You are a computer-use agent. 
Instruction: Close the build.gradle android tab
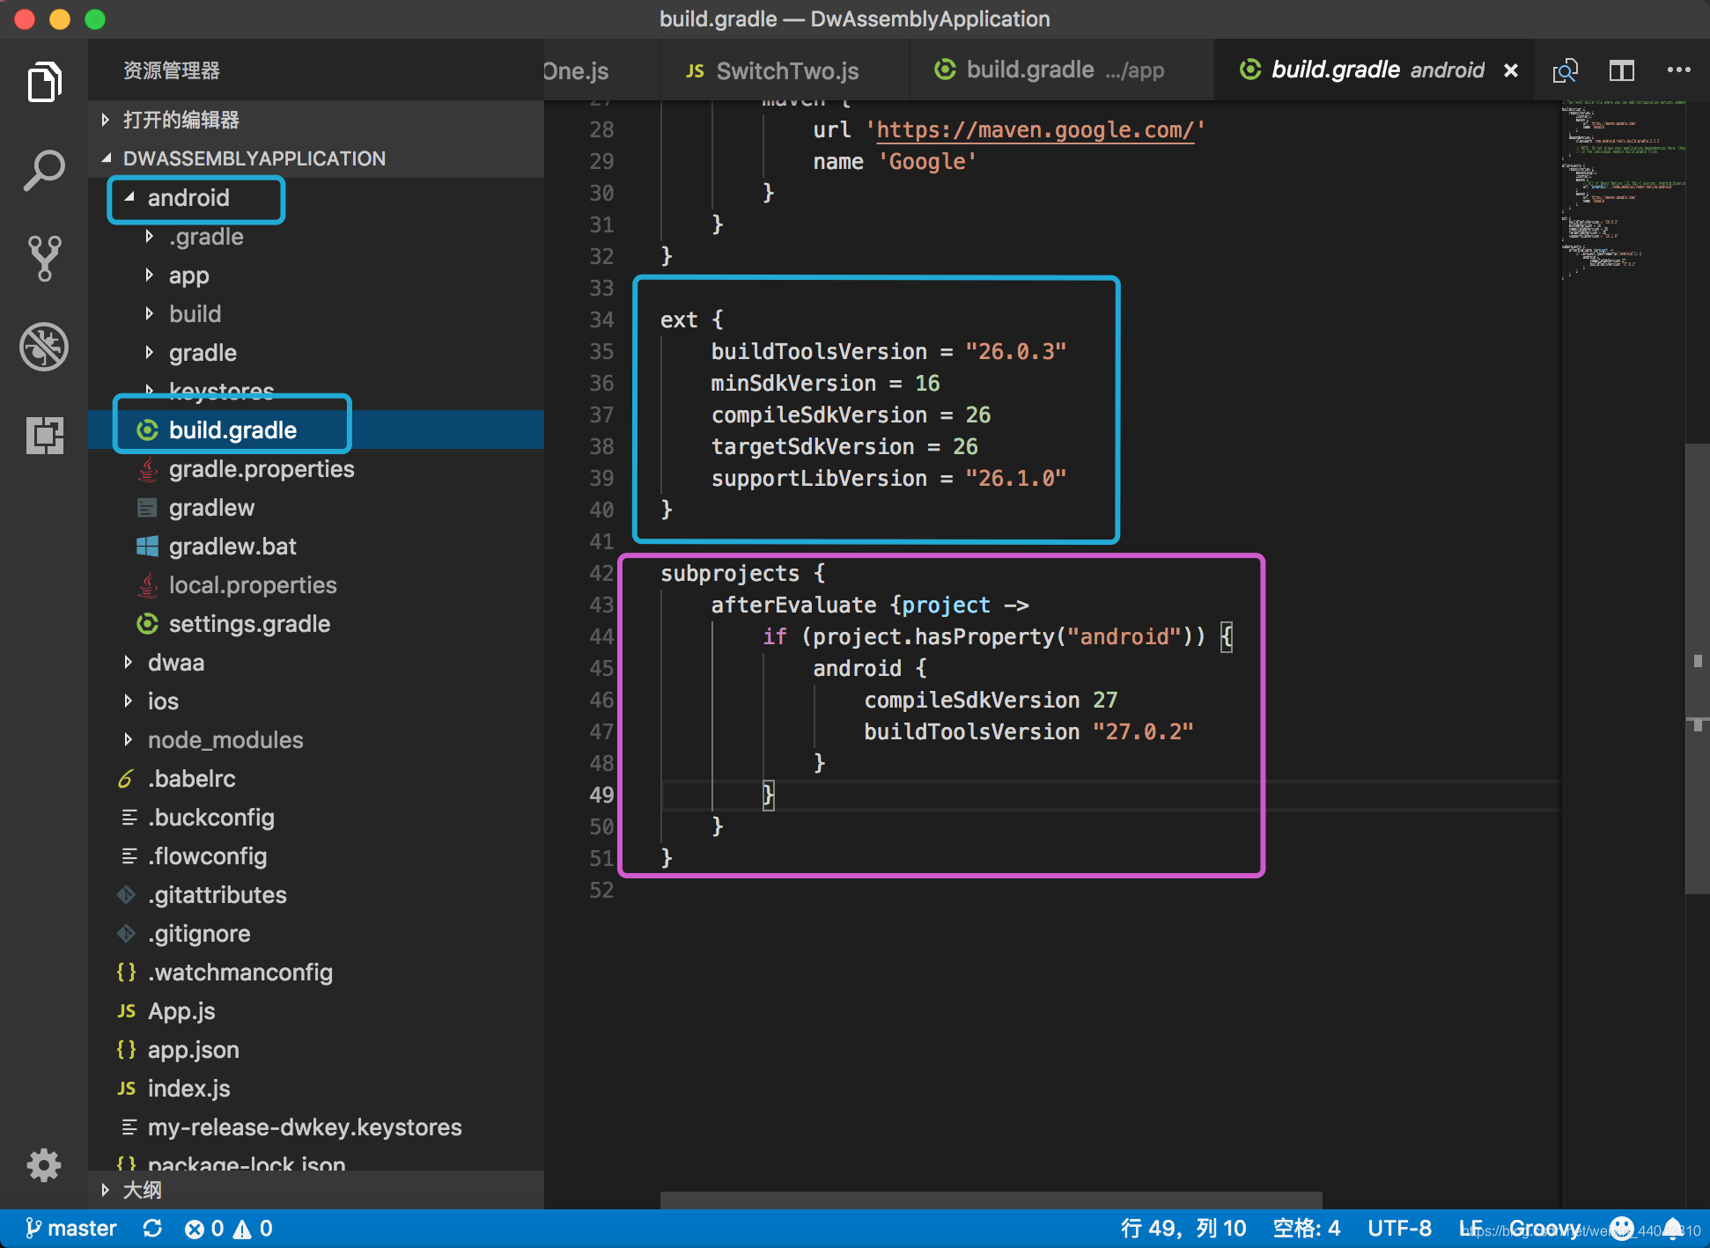pyautogui.click(x=1511, y=70)
